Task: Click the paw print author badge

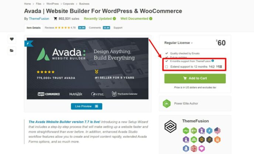Action: click(x=202, y=140)
